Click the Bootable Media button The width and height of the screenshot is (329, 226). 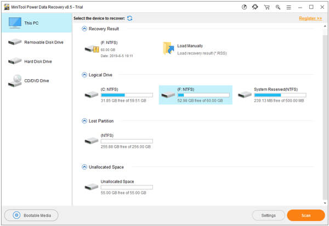pos(31,215)
